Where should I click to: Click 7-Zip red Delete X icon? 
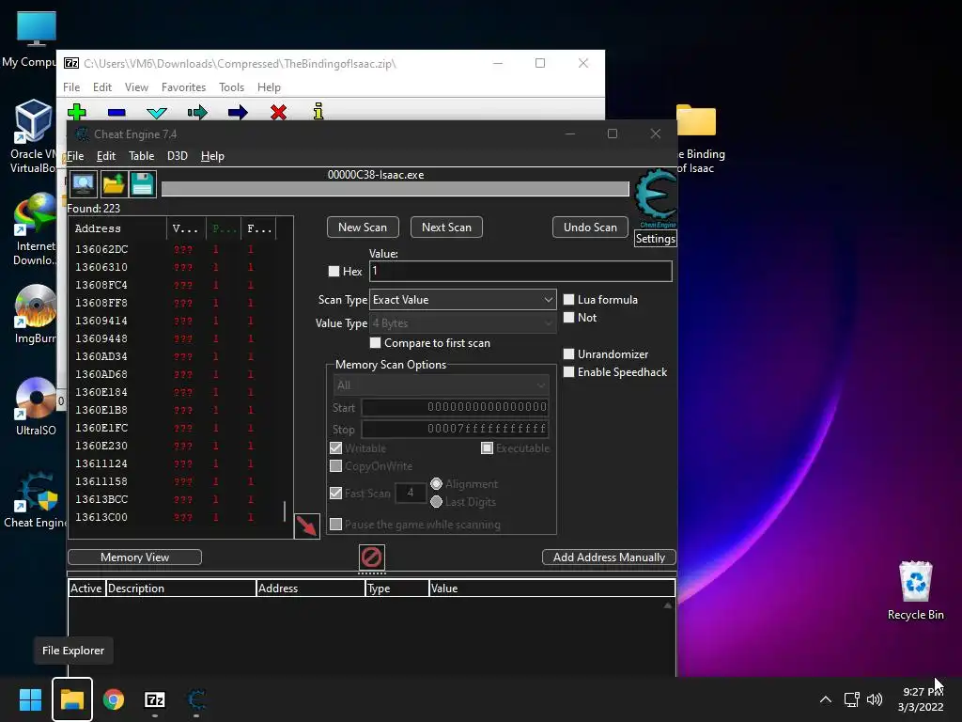coord(278,113)
